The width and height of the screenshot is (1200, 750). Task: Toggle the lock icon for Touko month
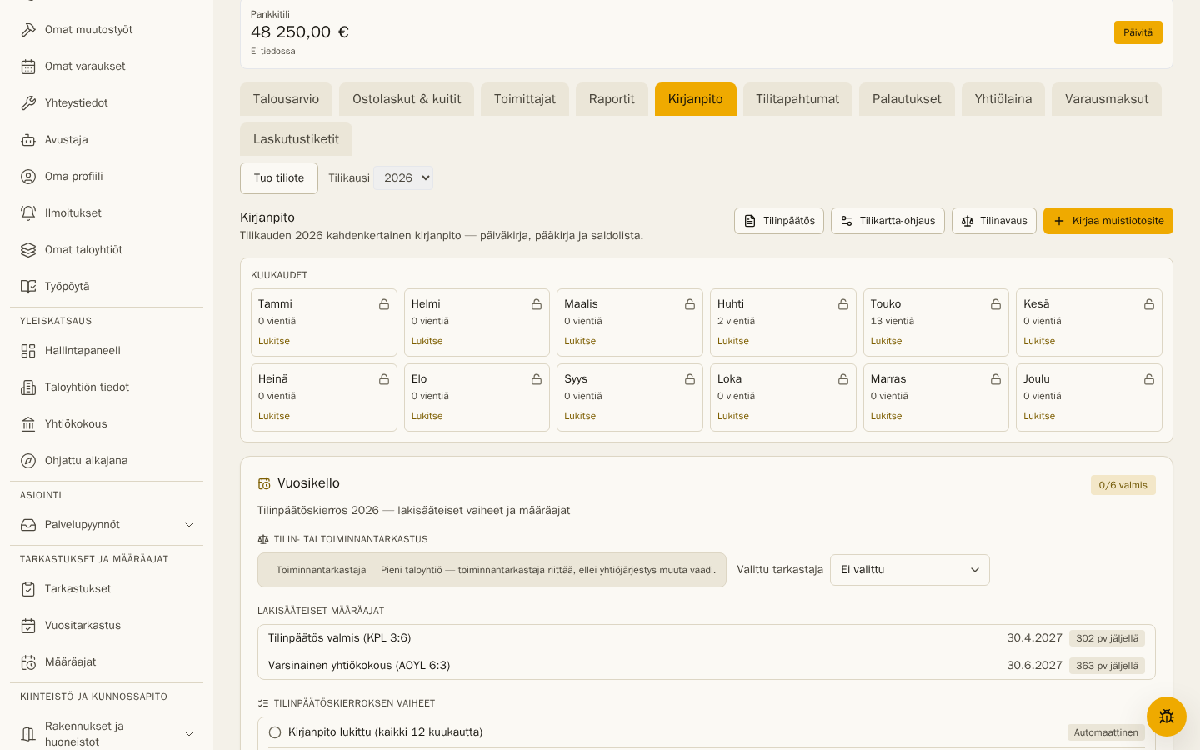(996, 304)
